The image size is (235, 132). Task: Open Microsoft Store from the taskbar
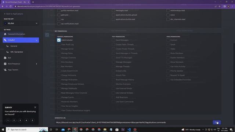(117, 129)
